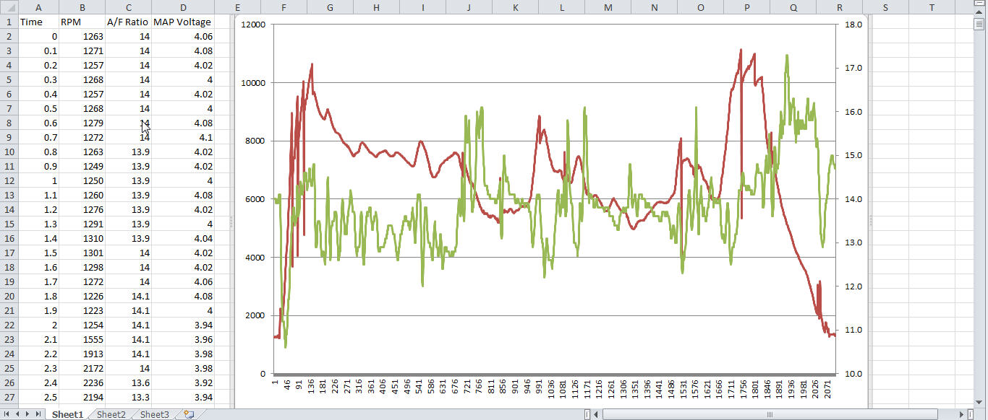The height and width of the screenshot is (420, 988).
Task: Click the vertical scrollbar up arrow
Action: (979, 12)
